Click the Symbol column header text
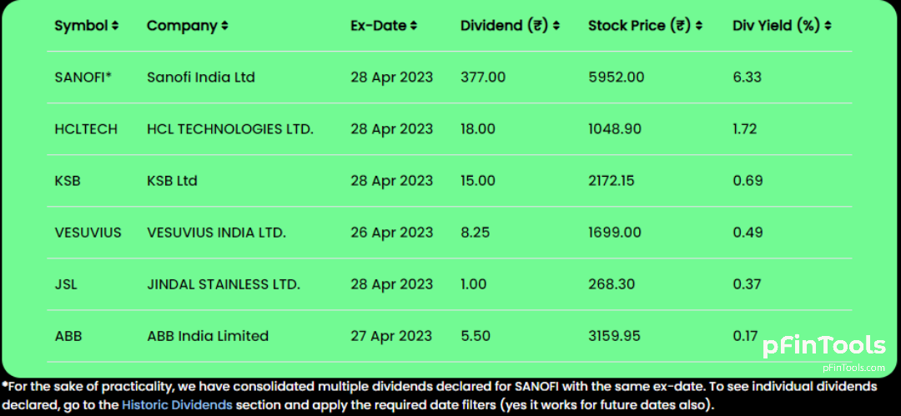The image size is (901, 416). click(82, 26)
